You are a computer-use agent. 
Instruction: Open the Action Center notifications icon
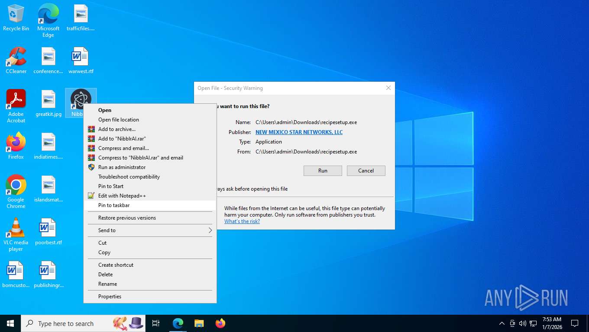(x=575, y=323)
